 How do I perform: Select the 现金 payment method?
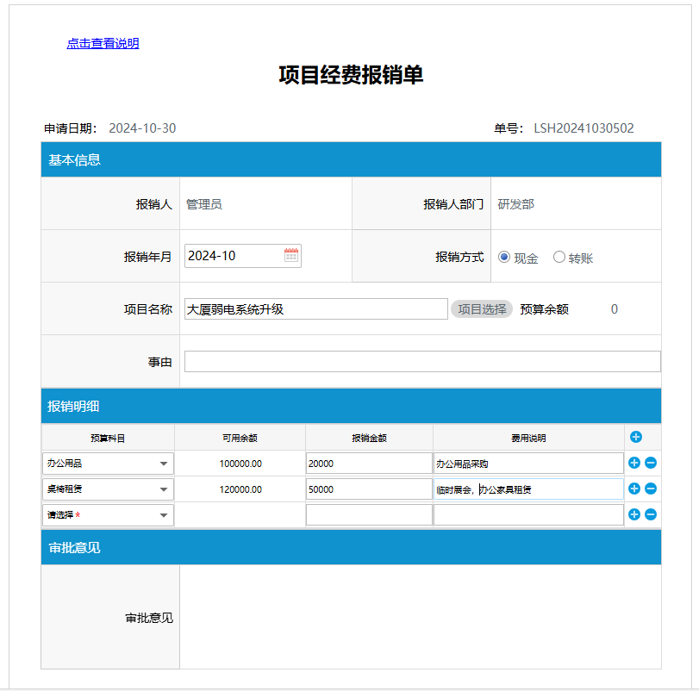pos(504,257)
